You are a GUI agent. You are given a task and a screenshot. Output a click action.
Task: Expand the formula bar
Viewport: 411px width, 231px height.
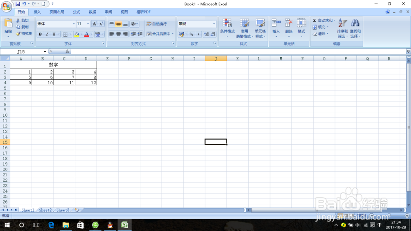click(408, 51)
